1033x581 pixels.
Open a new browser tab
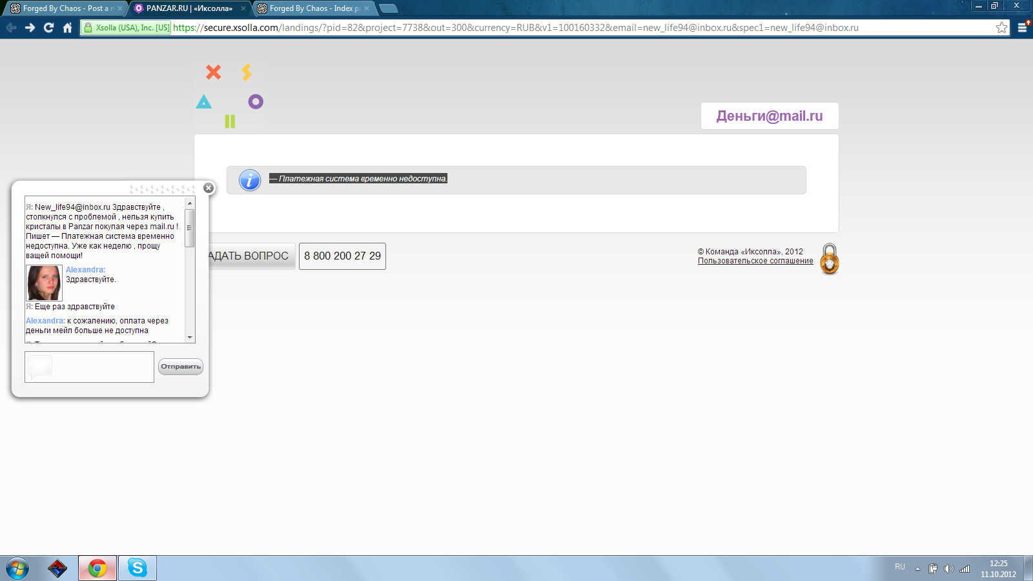389,8
